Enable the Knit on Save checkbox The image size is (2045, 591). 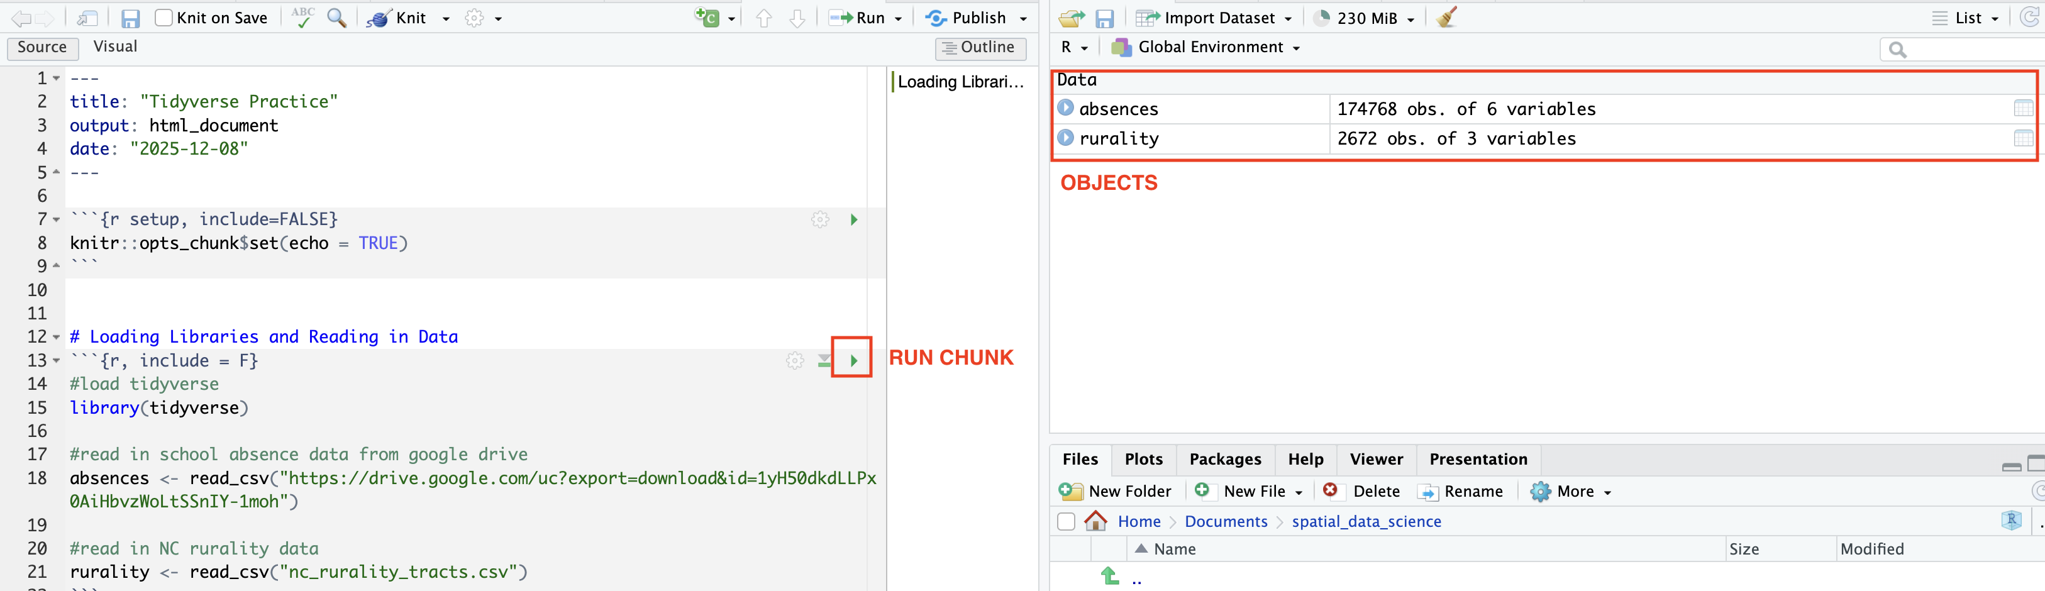click(x=163, y=18)
